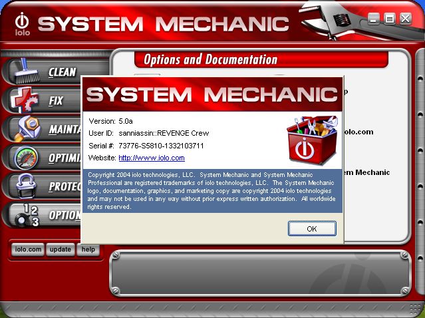Open the http://www.iolo.com website link
Screen dimensions: 425x318
click(x=151, y=158)
